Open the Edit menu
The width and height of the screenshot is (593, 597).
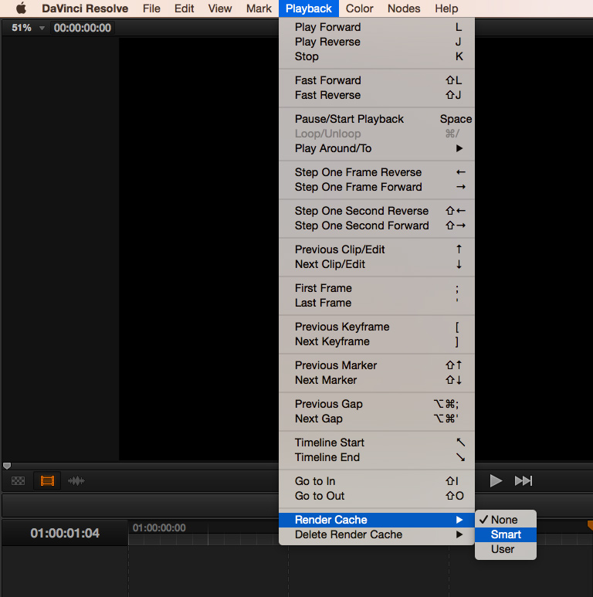tap(185, 8)
